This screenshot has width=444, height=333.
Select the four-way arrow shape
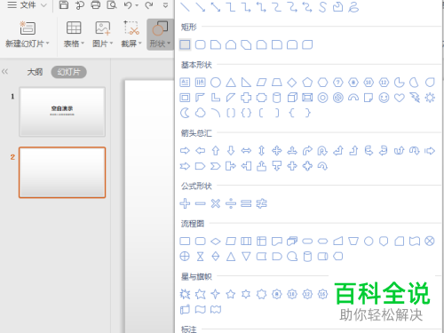pyautogui.click(x=277, y=151)
